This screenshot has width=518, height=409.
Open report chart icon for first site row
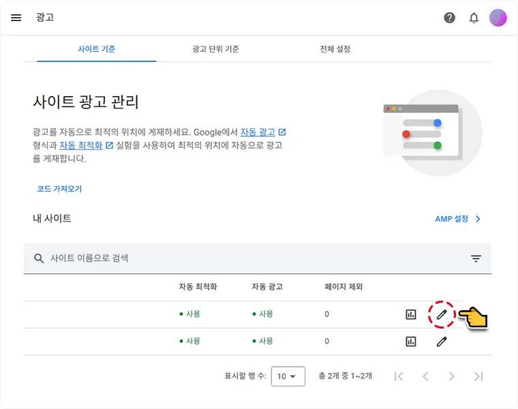tap(410, 314)
